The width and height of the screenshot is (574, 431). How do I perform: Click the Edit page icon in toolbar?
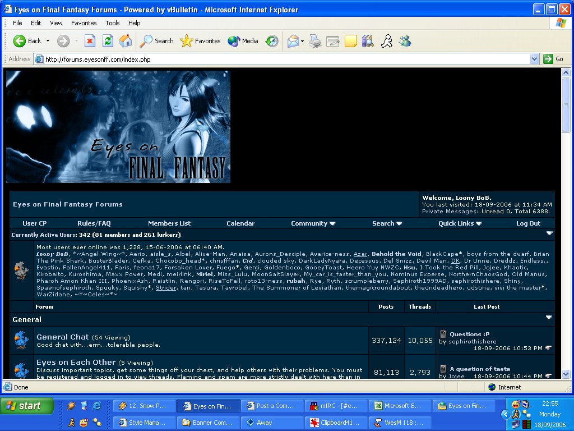[x=332, y=41]
